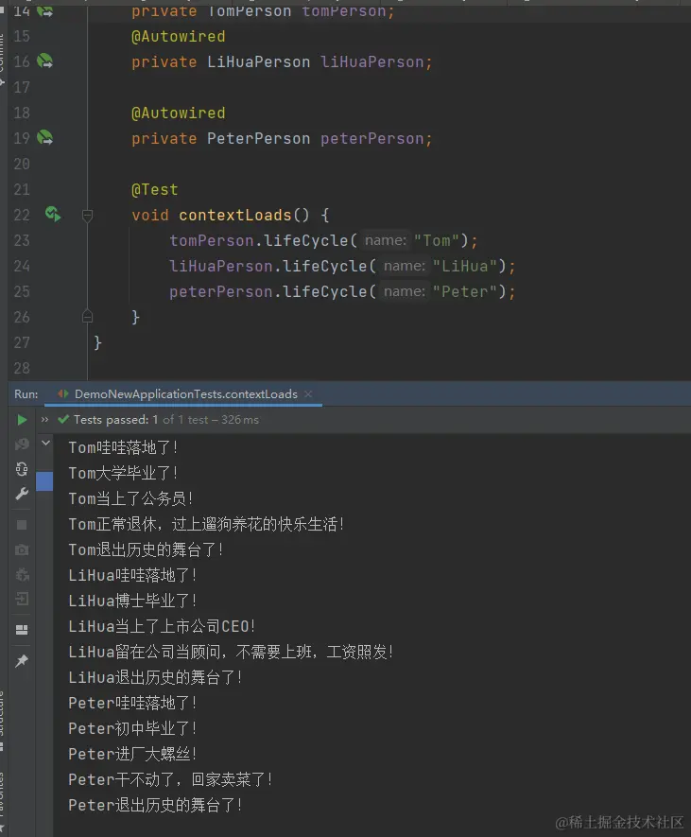Click the exit/import arrow icon in Run sidebar
The image size is (691, 837).
point(22,600)
